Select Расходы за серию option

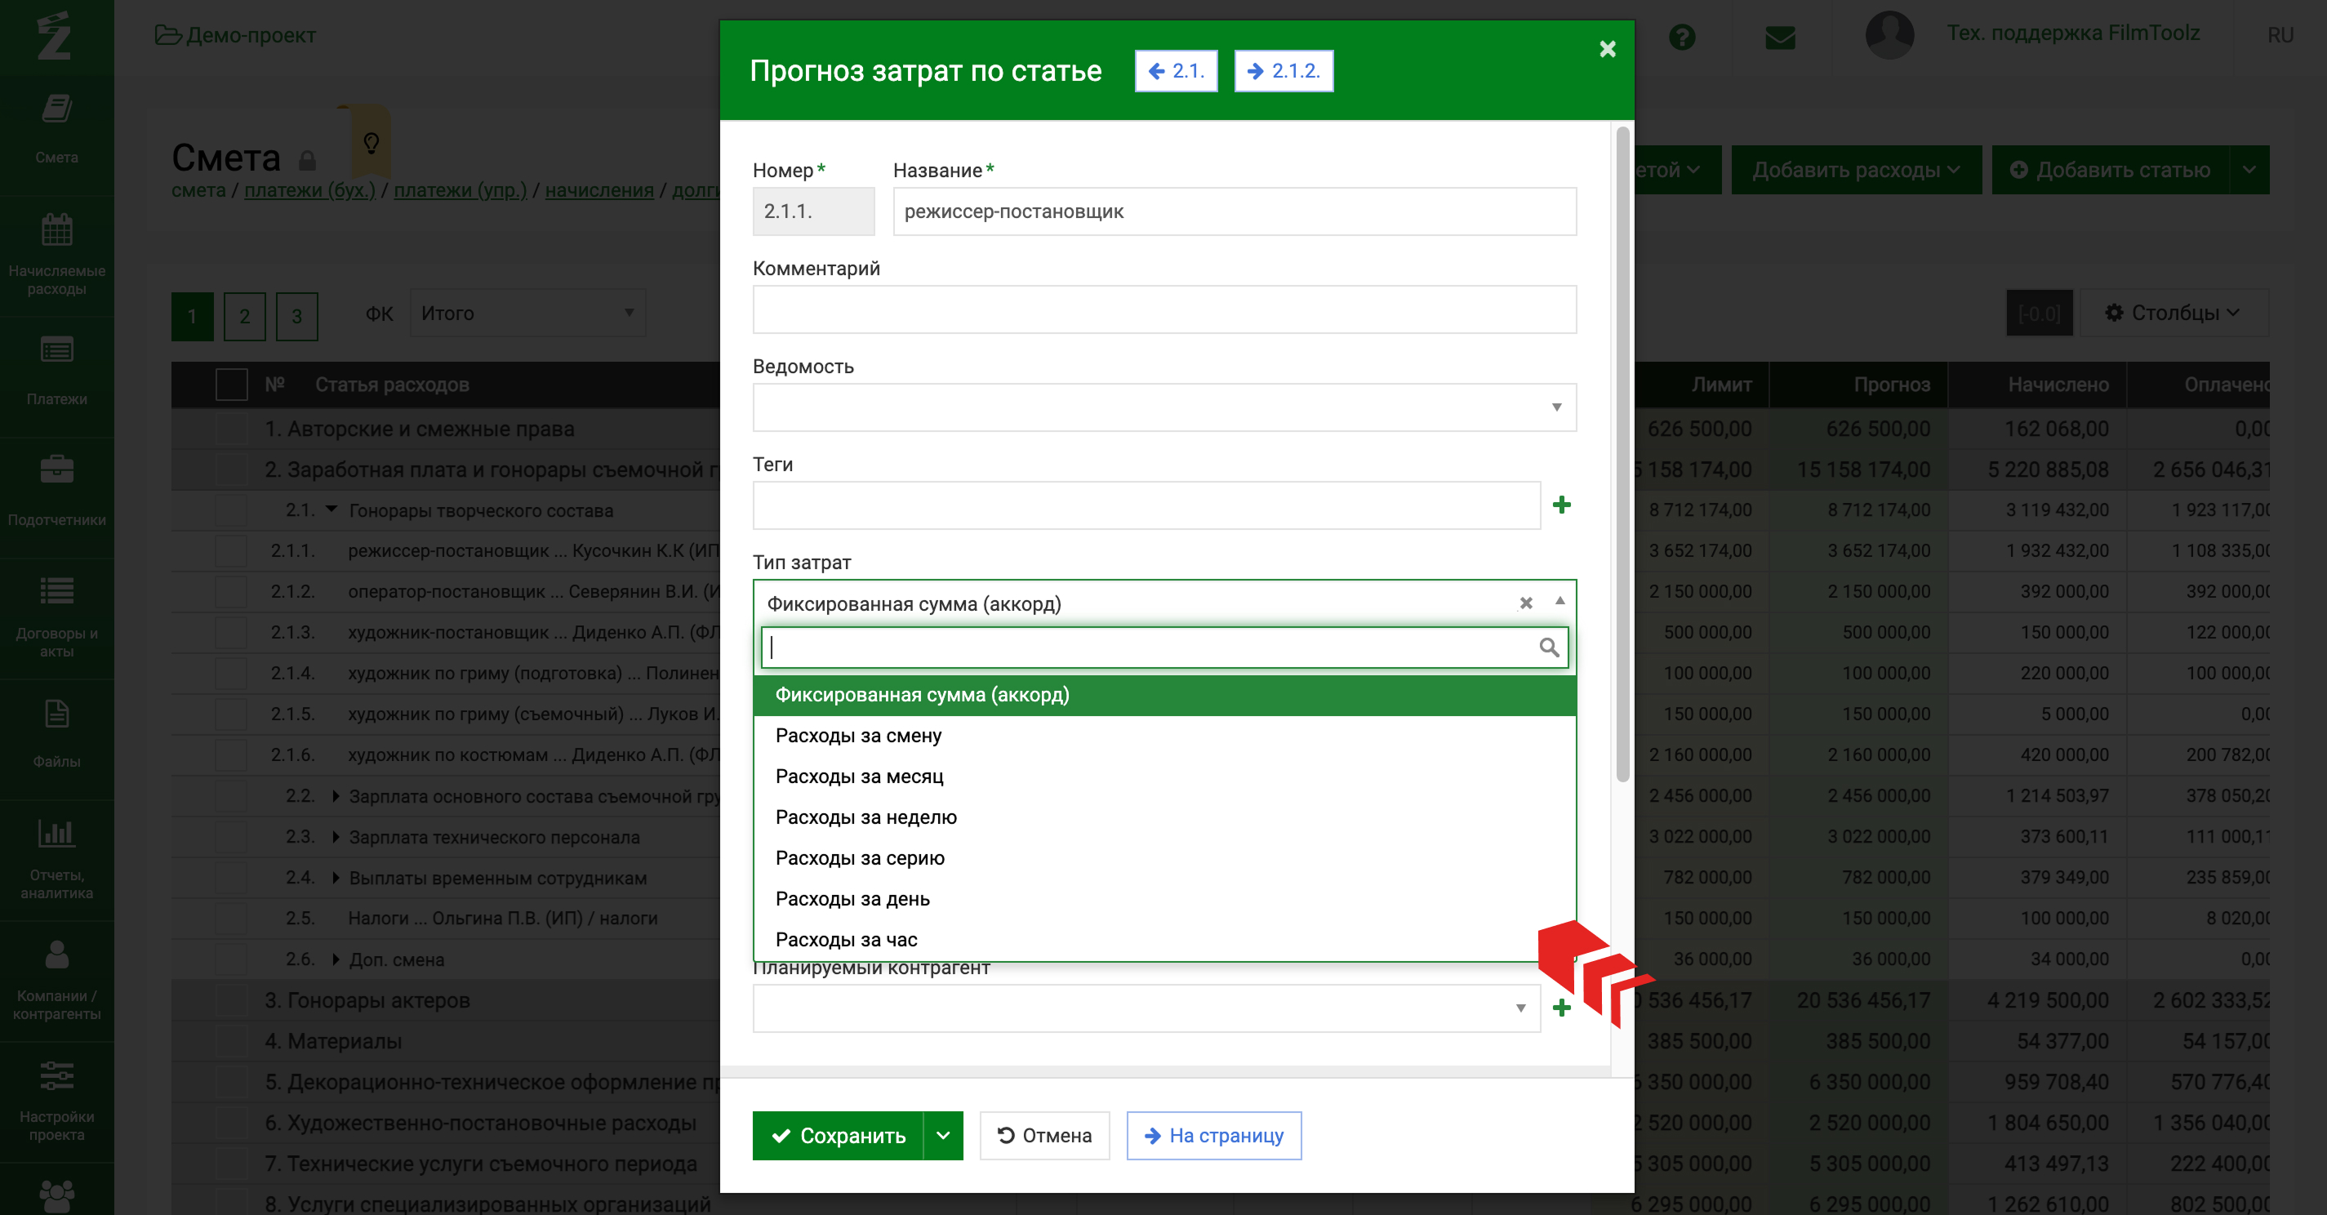coord(1164,857)
